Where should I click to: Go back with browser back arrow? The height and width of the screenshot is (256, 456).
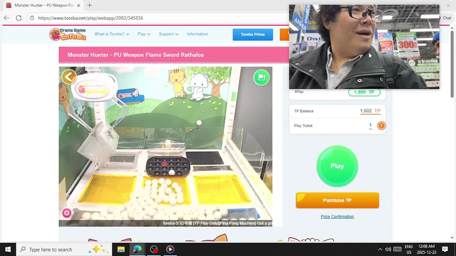[x=6, y=18]
